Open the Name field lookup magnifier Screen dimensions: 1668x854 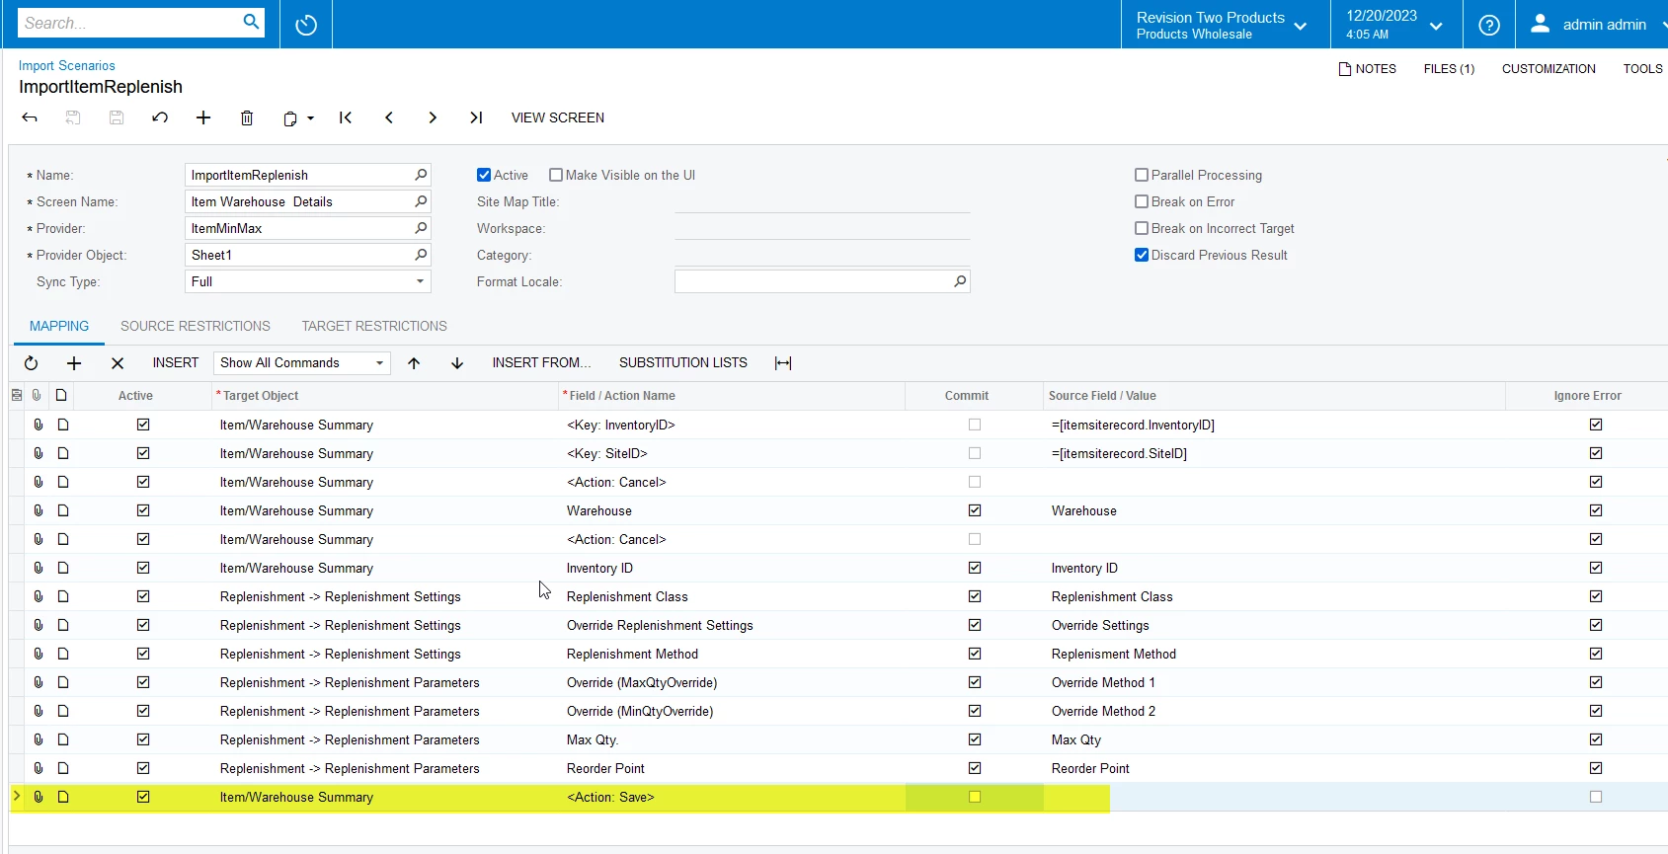421,175
